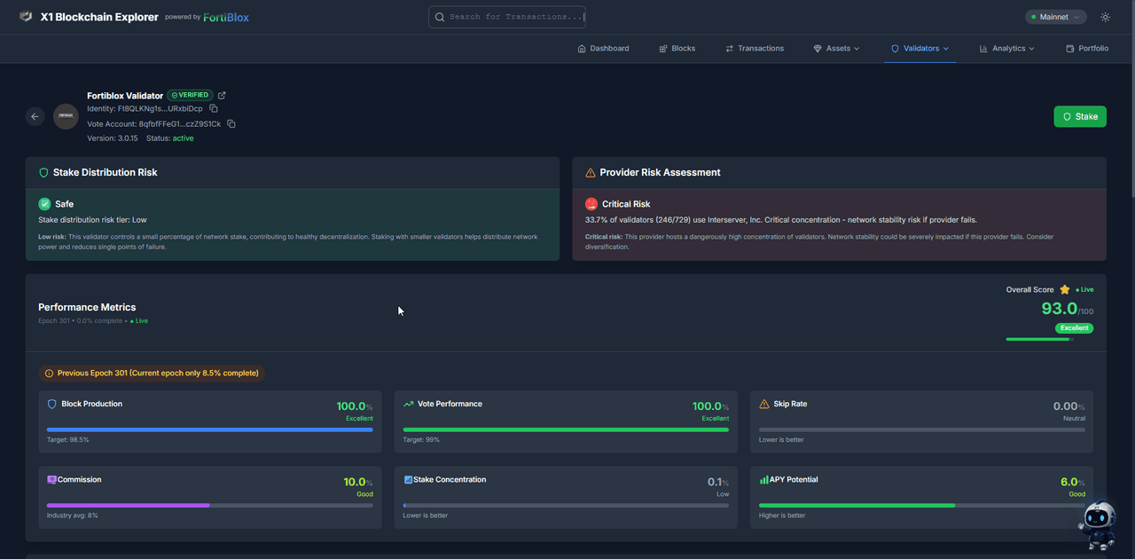Expand the Validators menu
The image size is (1135, 559).
[x=920, y=49]
